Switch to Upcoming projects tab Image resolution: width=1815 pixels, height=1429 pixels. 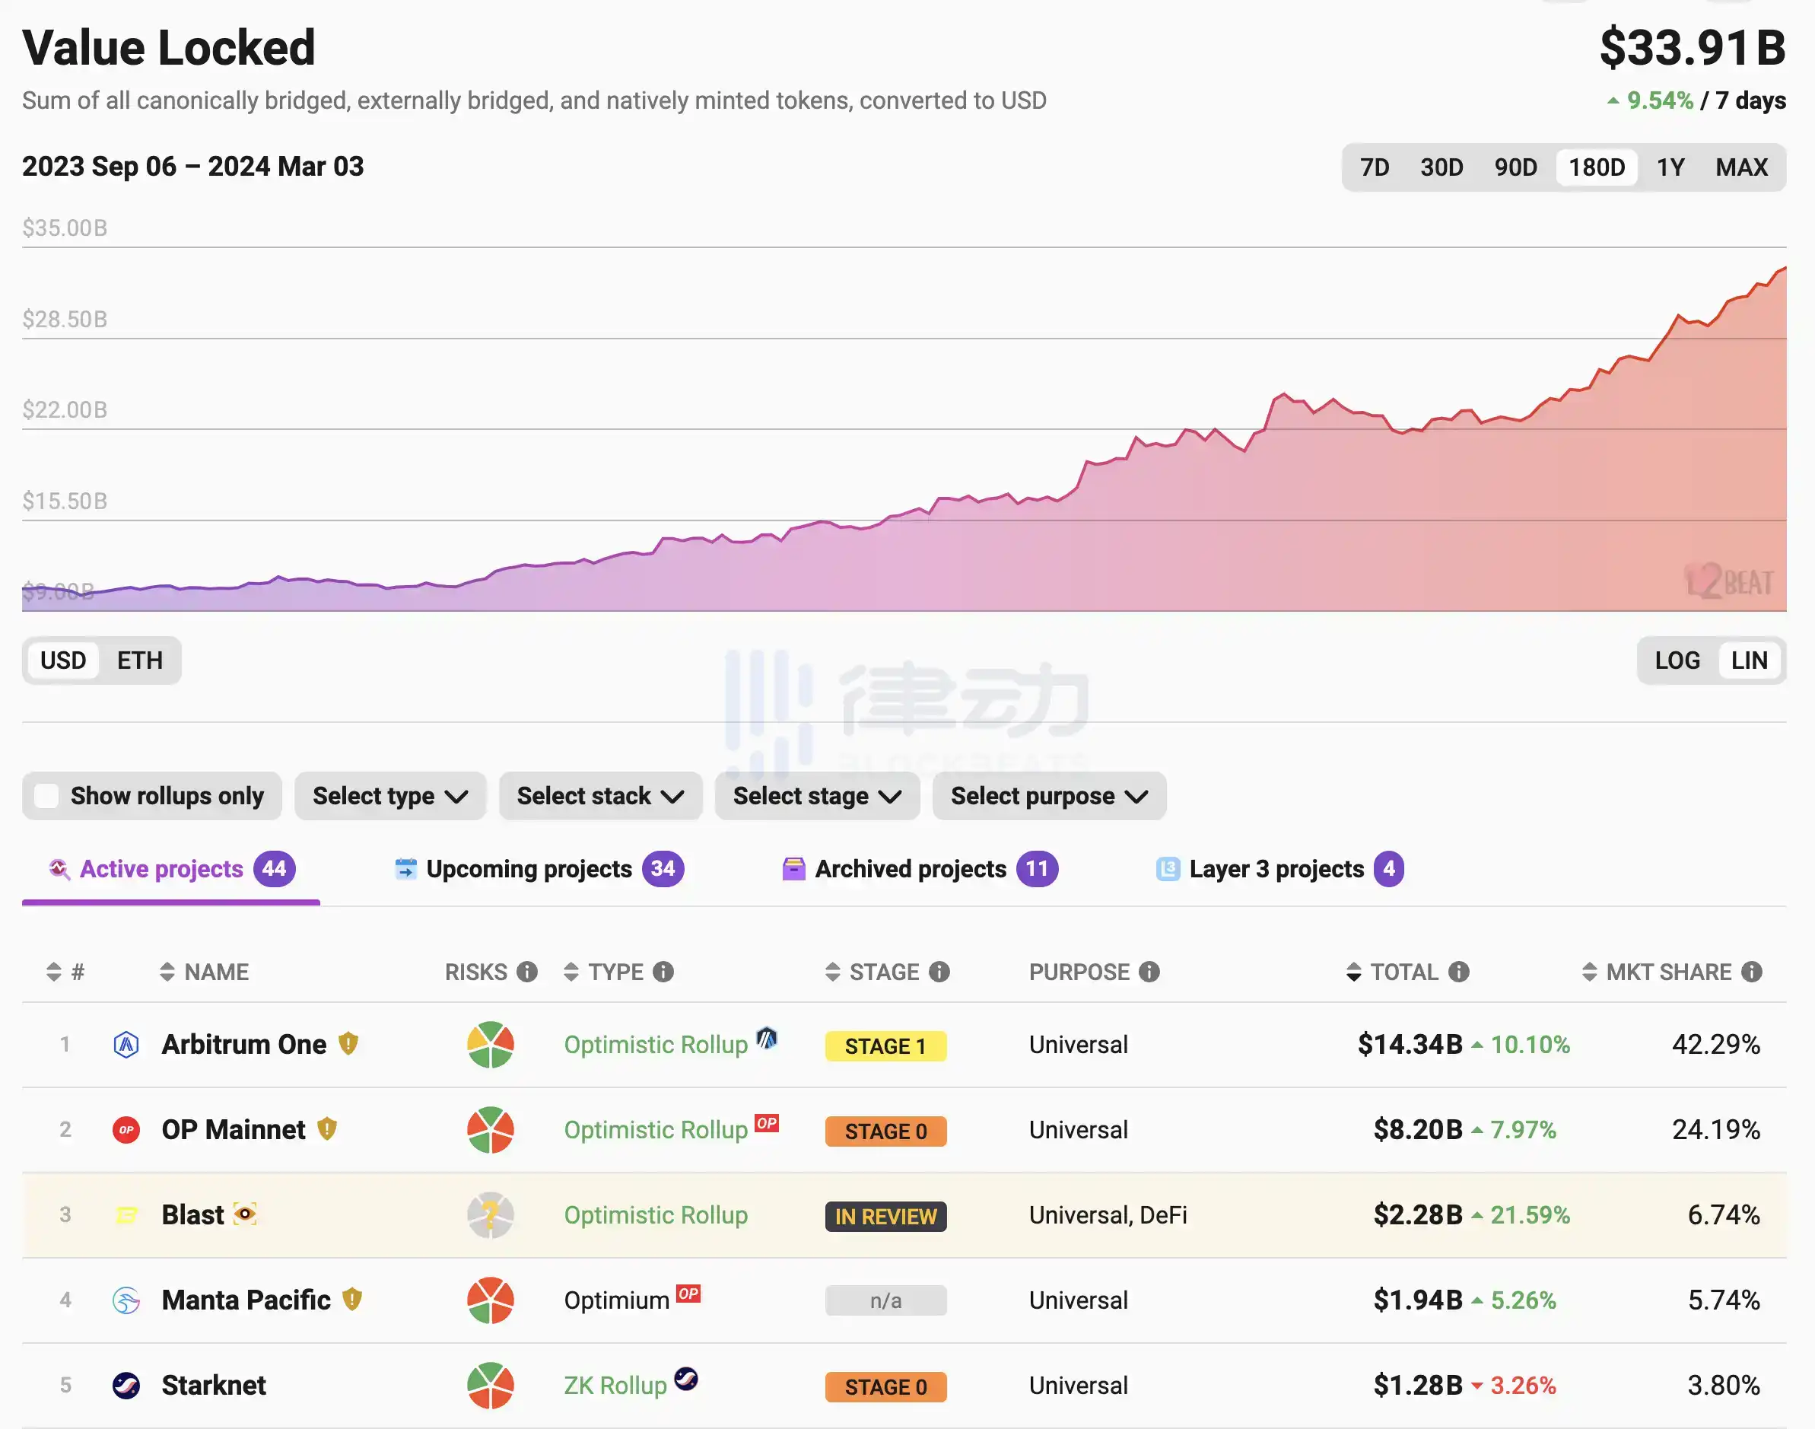pyautogui.click(x=529, y=868)
